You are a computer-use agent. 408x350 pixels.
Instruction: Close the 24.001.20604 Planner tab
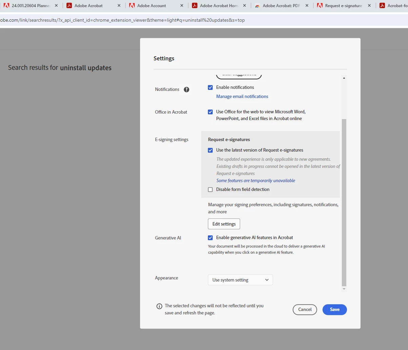pyautogui.click(x=56, y=6)
